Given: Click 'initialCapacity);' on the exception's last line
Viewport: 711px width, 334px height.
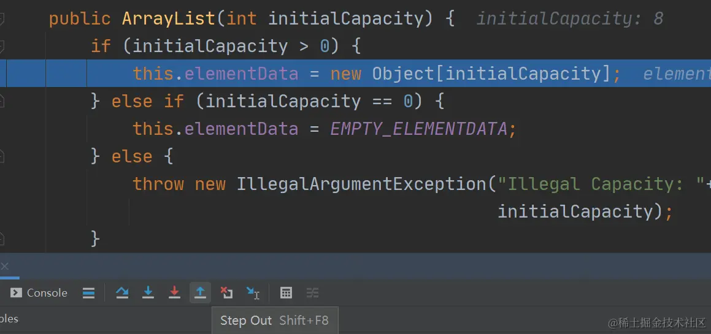Looking at the screenshot, I should [x=585, y=211].
